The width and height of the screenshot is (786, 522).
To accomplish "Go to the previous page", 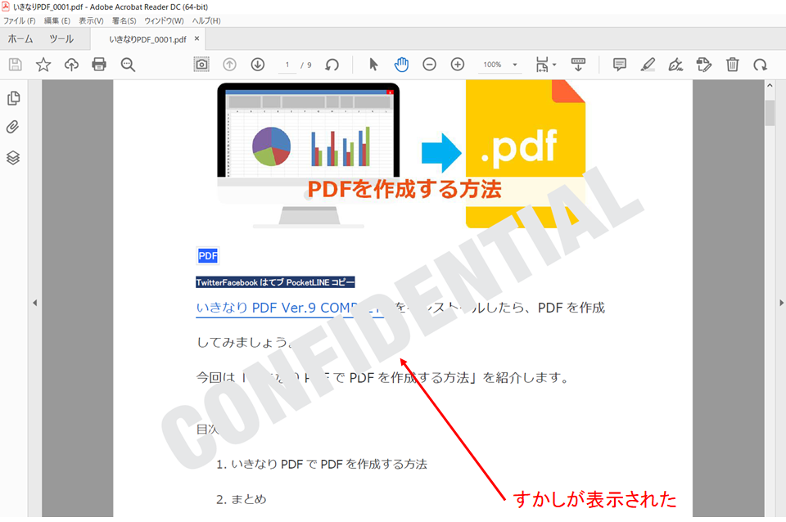I will [229, 65].
